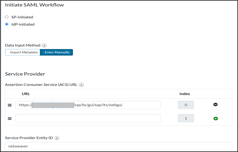Select the Enter Manually option
The height and width of the screenshot is (152, 238).
[57, 52]
